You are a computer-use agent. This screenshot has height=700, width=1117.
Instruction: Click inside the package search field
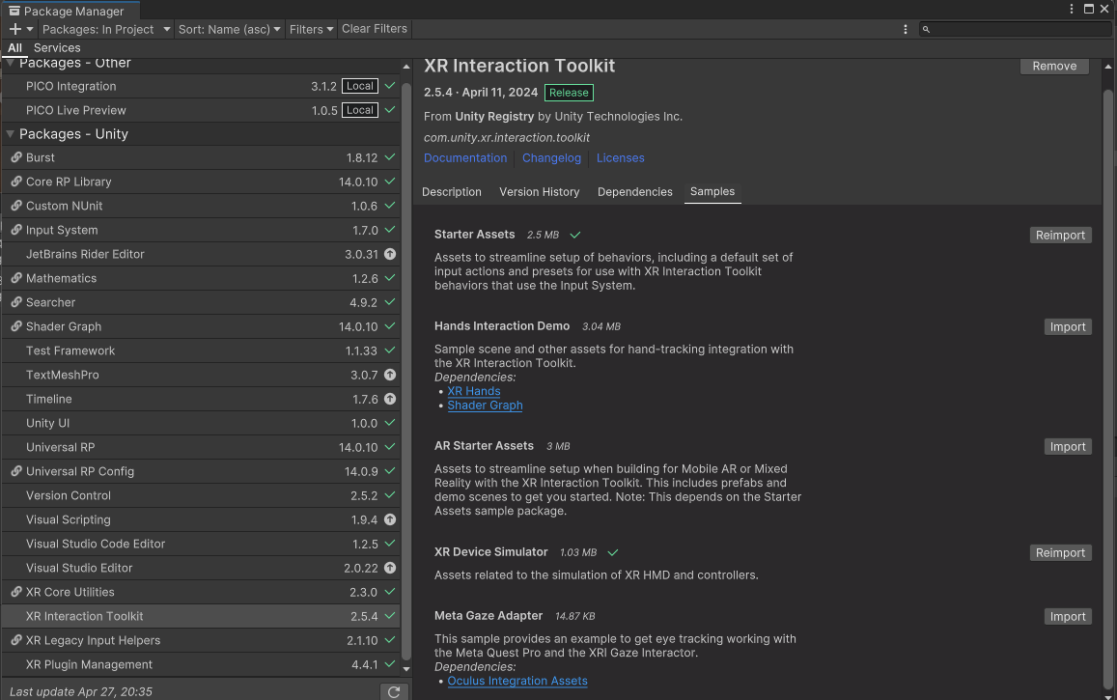point(1015,29)
